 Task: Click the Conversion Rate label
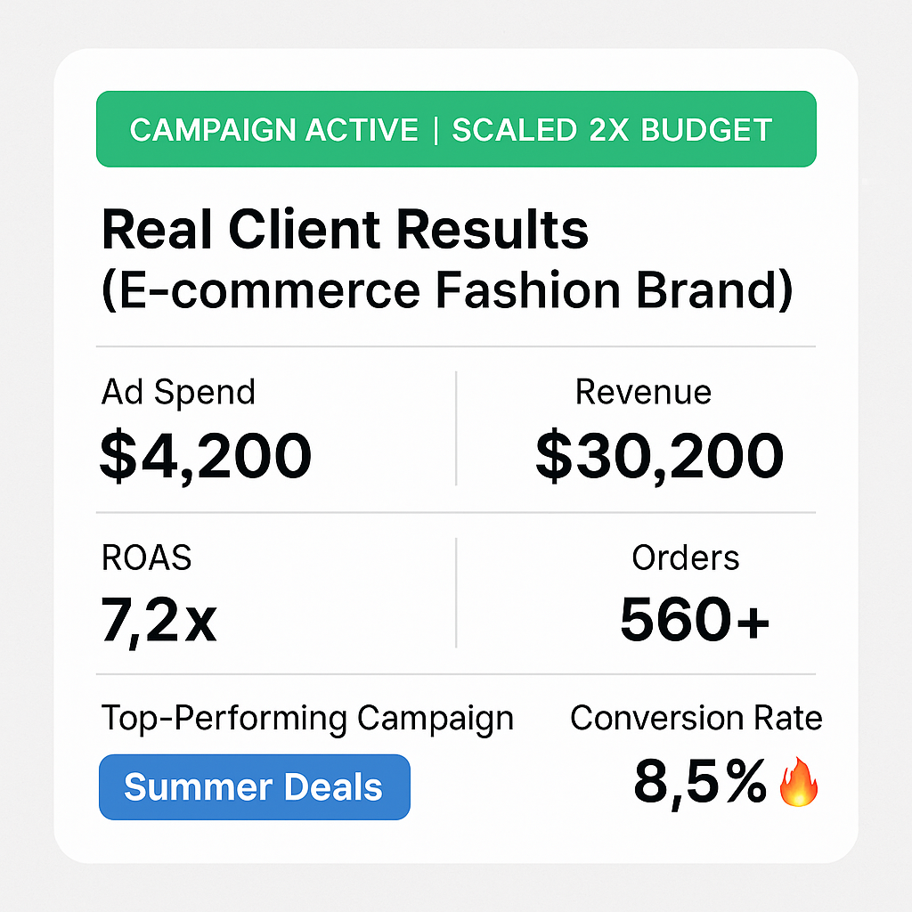point(696,718)
